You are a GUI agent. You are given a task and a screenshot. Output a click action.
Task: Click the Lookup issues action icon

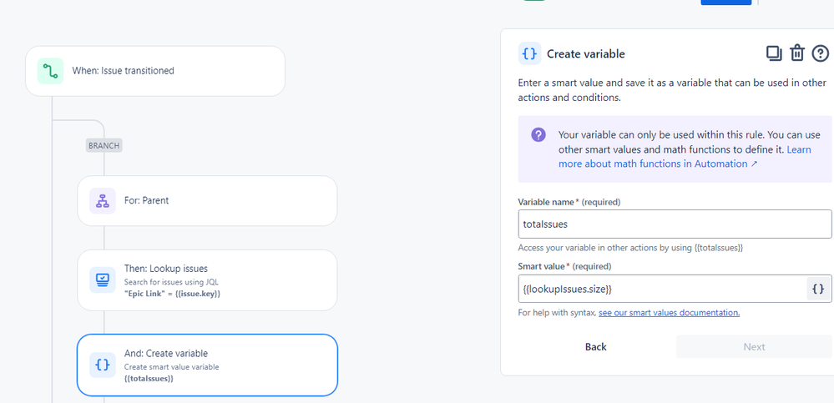[103, 280]
